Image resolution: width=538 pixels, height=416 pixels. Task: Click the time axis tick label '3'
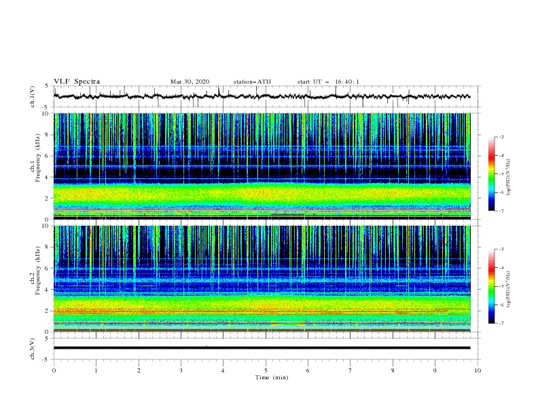[x=181, y=370]
